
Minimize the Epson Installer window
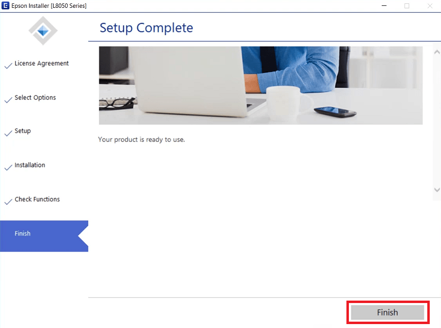point(384,5)
